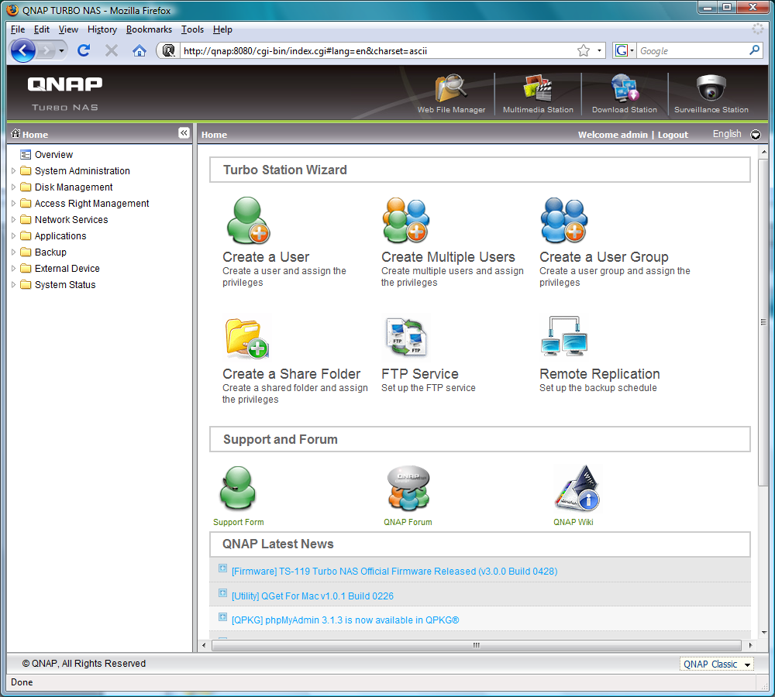The image size is (775, 697).
Task: Open the Tools menu
Action: pyautogui.click(x=192, y=29)
